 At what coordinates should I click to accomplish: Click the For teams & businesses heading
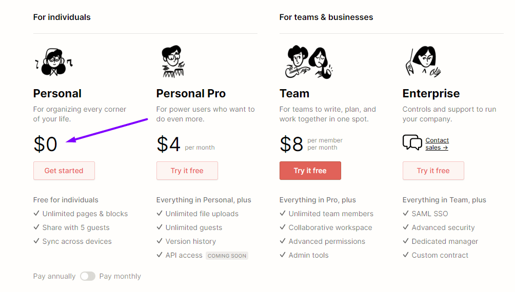tap(326, 17)
